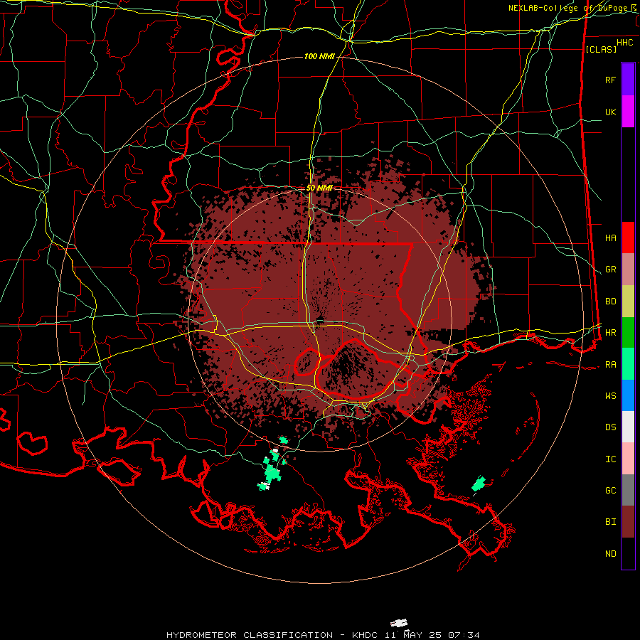Click the GR pink legend color block
Image resolution: width=640 pixels, height=640 pixels.
click(628, 270)
